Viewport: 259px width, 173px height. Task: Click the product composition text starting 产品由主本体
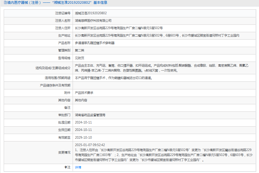[162, 68]
